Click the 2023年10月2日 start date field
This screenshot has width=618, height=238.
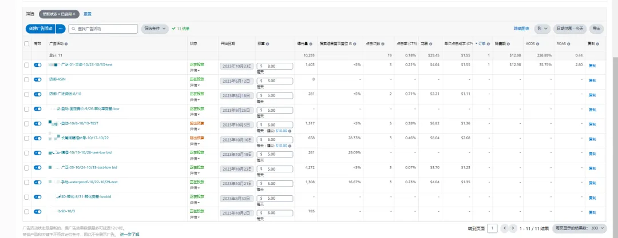click(236, 213)
